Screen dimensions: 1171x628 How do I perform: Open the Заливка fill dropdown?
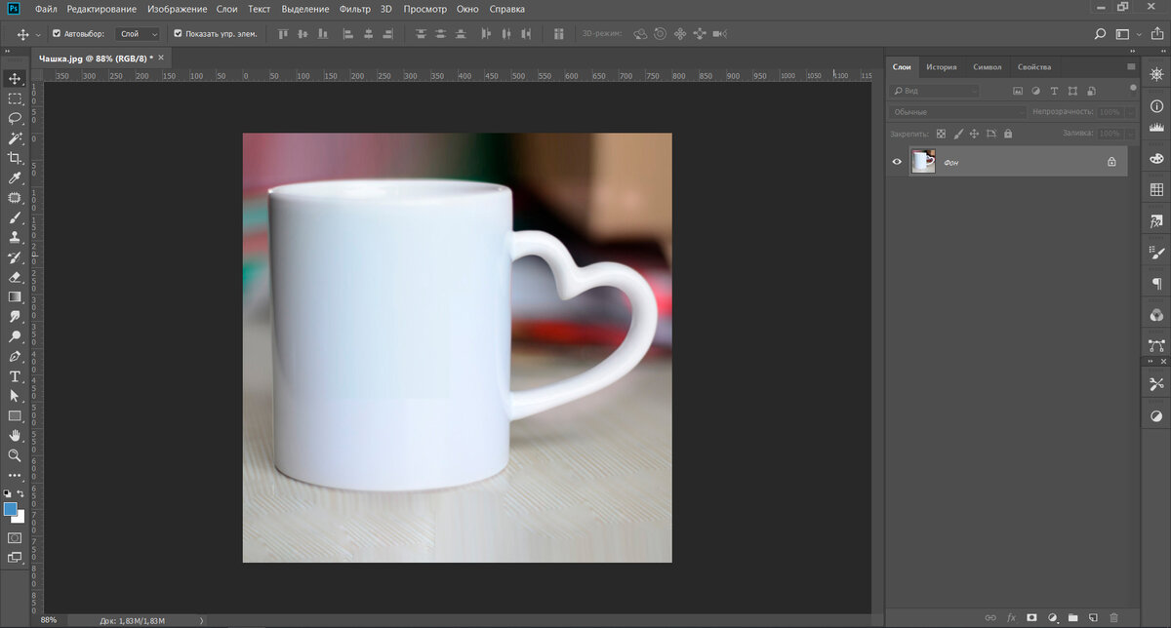[1131, 134]
